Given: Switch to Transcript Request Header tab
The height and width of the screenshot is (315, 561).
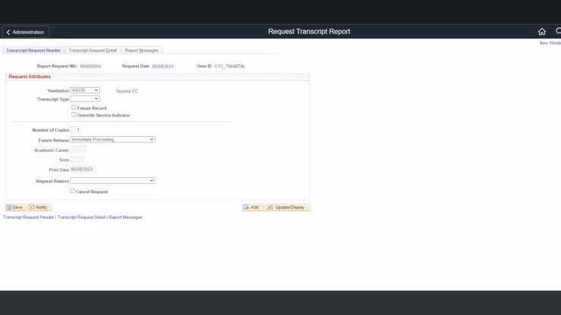Looking at the screenshot, I should (x=33, y=51).
